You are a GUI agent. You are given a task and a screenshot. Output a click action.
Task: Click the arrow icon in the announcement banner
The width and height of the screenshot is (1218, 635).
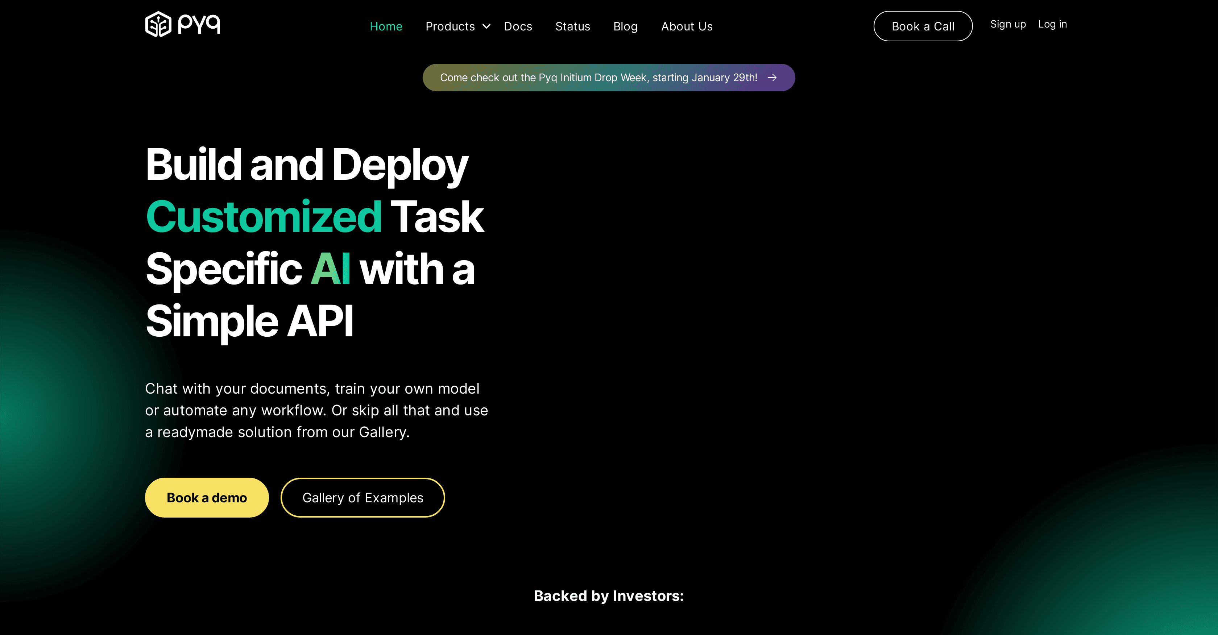coord(772,78)
